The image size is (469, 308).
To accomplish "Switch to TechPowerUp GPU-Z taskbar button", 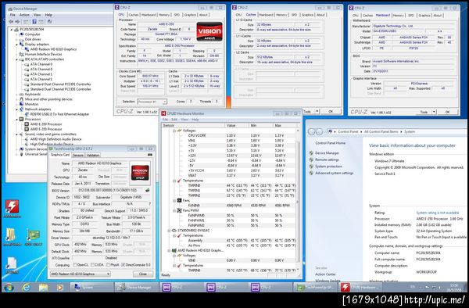I will click(x=315, y=288).
